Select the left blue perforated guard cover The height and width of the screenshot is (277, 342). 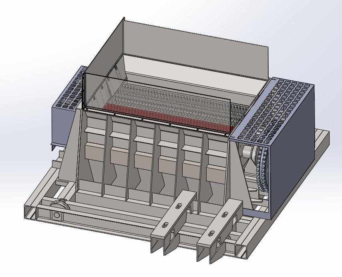[69, 88]
